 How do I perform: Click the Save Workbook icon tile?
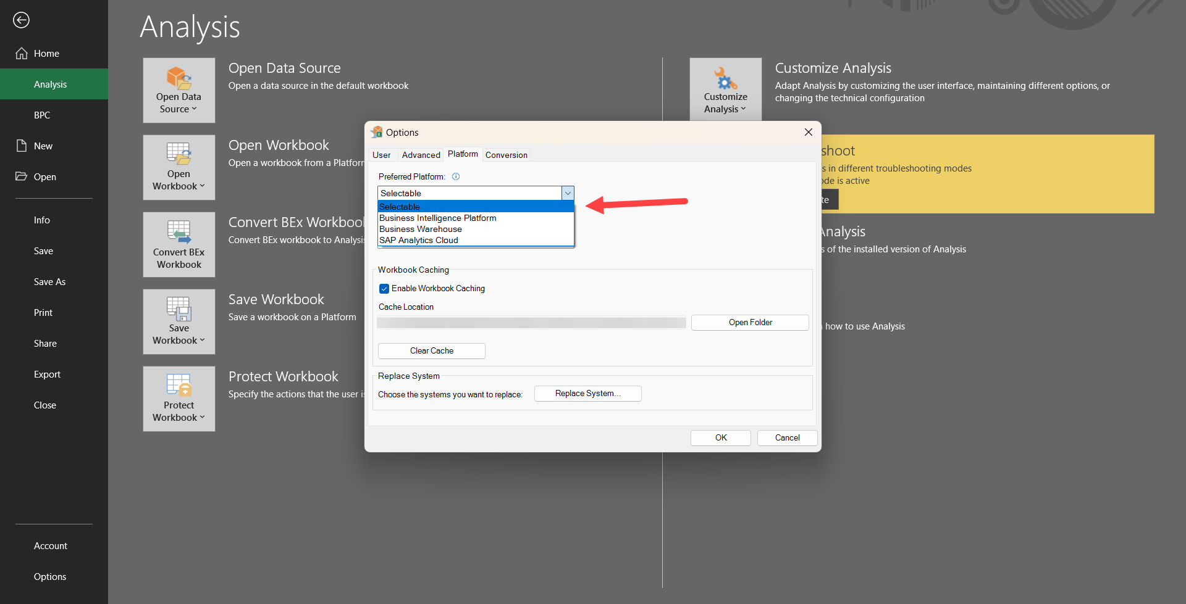pos(179,308)
